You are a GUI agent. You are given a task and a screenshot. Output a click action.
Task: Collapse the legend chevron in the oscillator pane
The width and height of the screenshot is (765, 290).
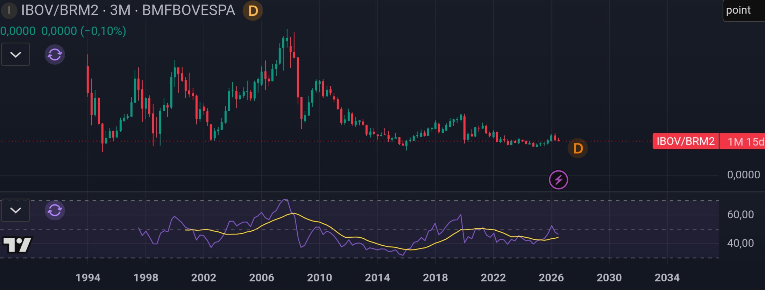click(15, 210)
